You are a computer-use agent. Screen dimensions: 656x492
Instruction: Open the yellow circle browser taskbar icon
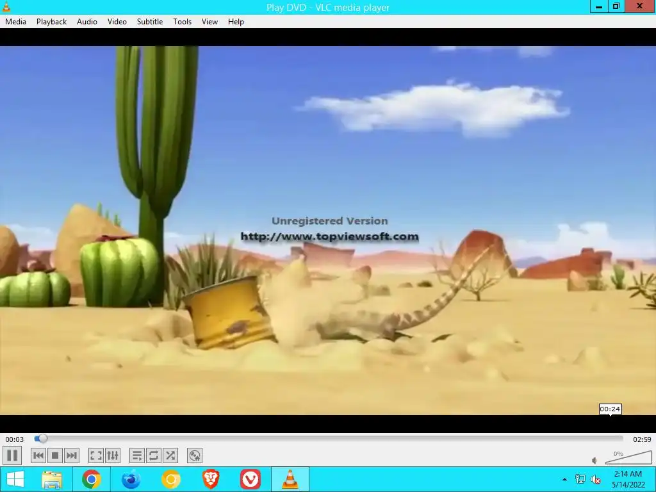(170, 479)
